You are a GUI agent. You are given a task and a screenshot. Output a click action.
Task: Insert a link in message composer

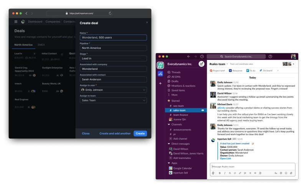pyautogui.click(x=240, y=173)
